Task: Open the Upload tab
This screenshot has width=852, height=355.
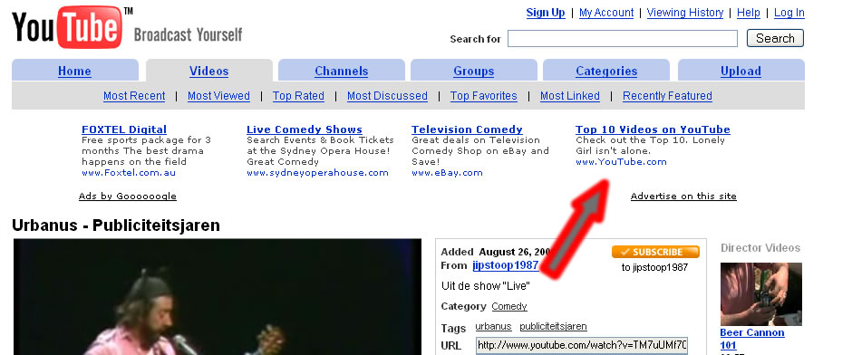Action: [741, 72]
